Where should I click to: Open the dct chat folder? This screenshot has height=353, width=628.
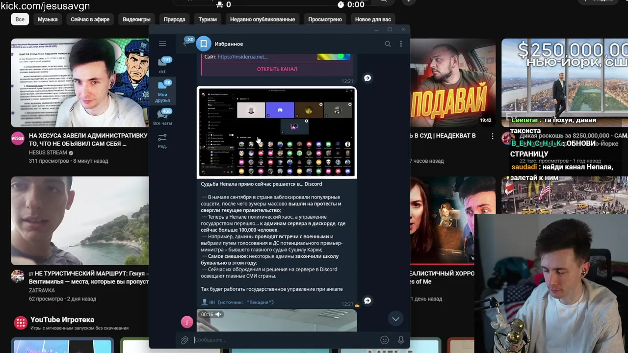[x=162, y=65]
